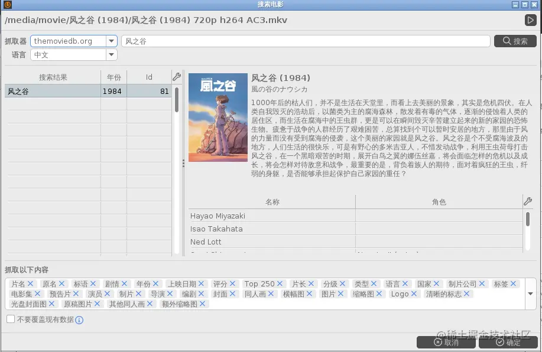Viewport: 542px width, 352px height.
Task: Open search results table settings wrench
Action: click(x=177, y=77)
